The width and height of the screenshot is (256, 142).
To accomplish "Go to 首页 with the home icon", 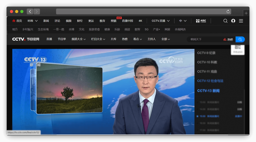I will 17,21.
